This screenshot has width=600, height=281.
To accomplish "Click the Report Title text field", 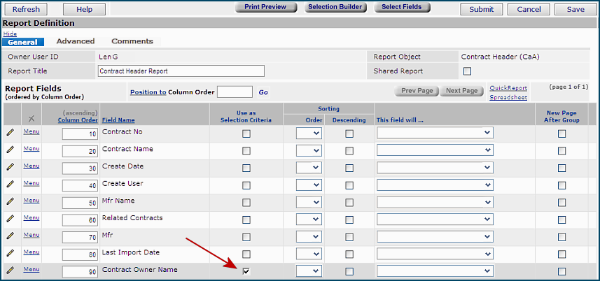I will [181, 71].
